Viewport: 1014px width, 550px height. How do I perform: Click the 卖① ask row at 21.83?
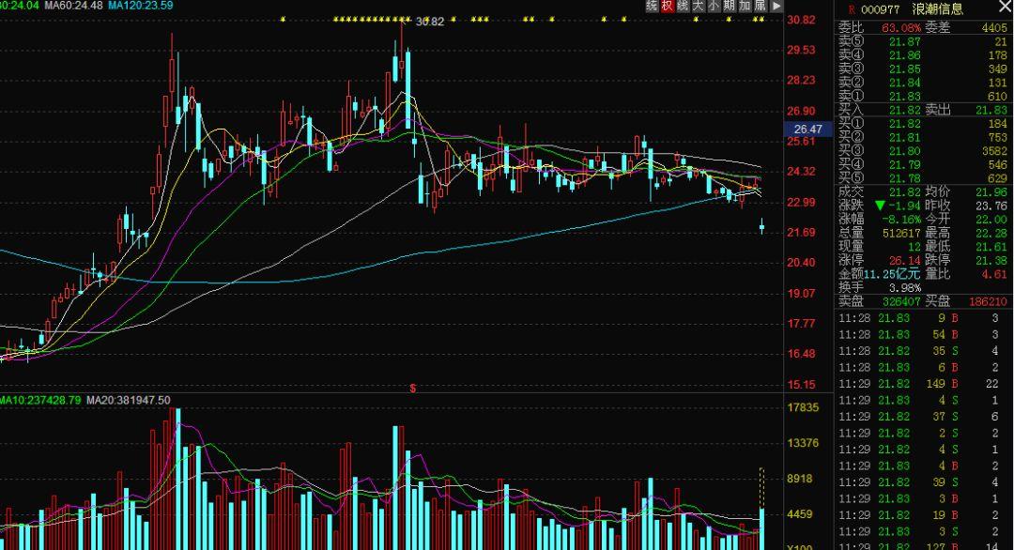(923, 97)
